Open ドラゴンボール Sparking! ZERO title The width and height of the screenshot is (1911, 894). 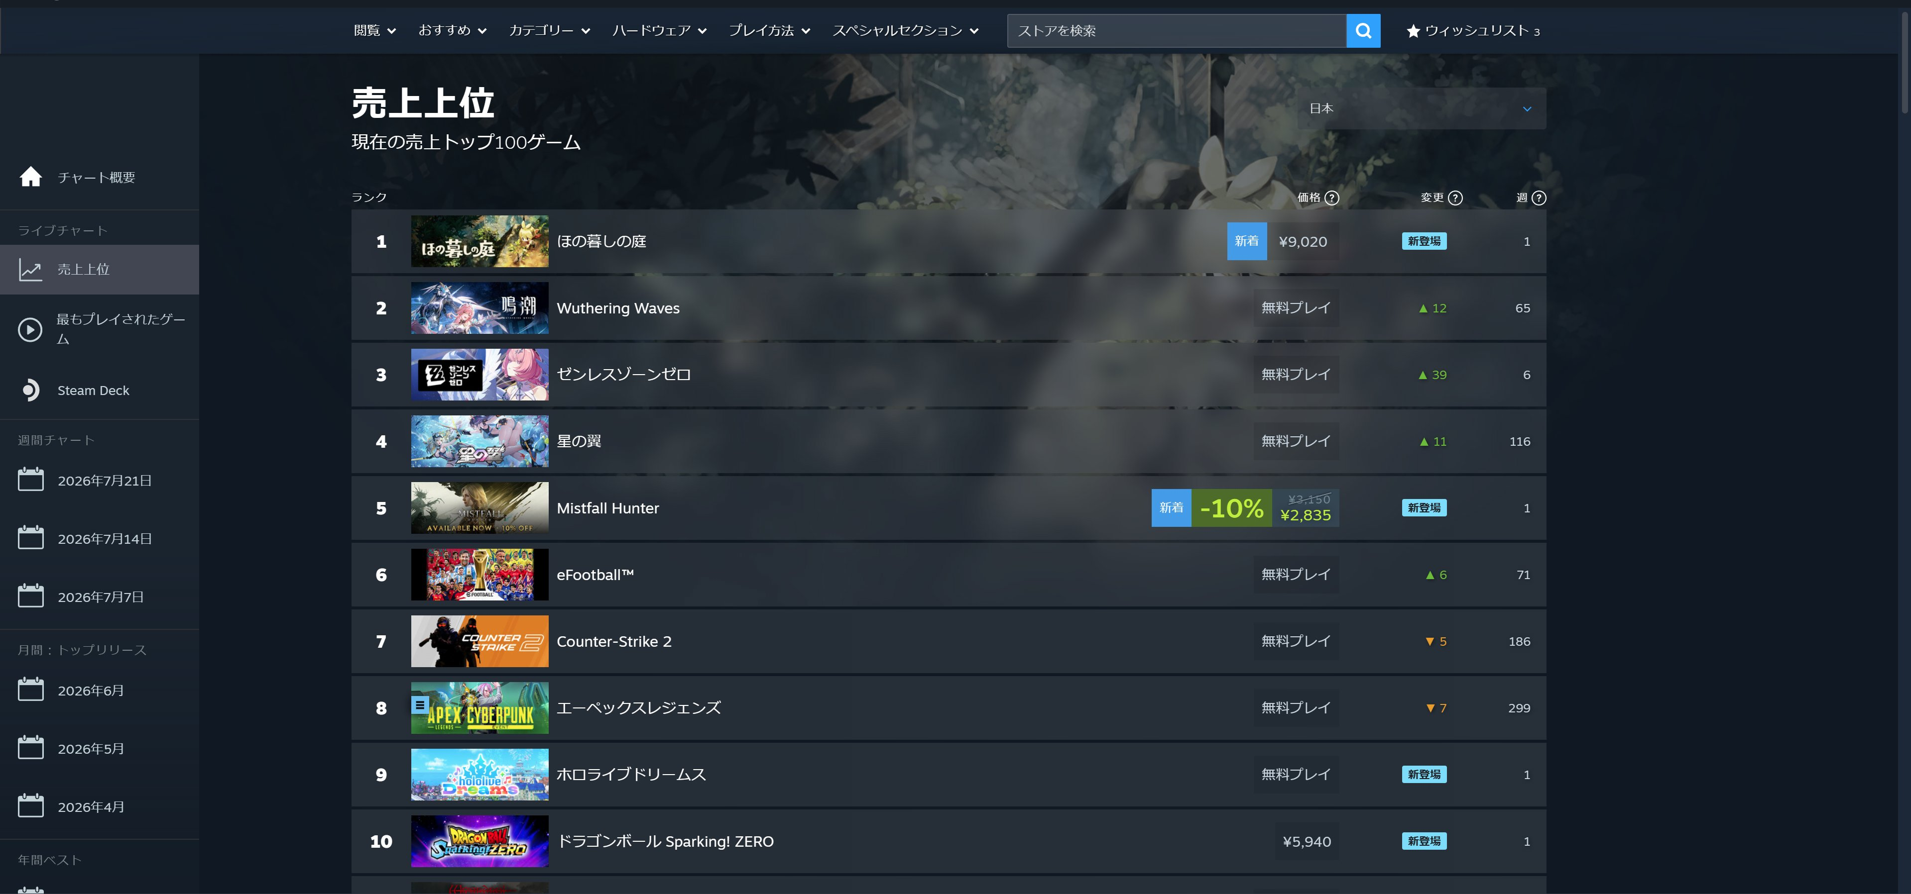click(665, 841)
